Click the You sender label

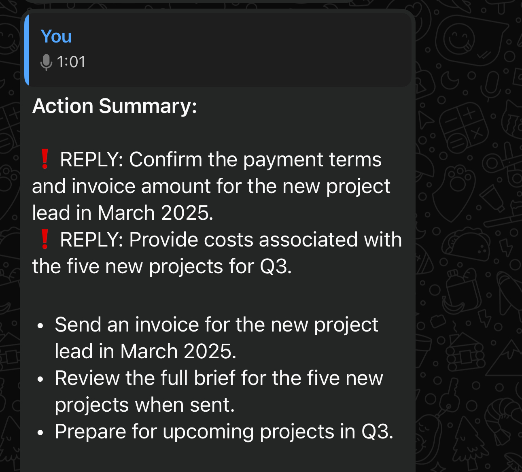pyautogui.click(x=56, y=36)
